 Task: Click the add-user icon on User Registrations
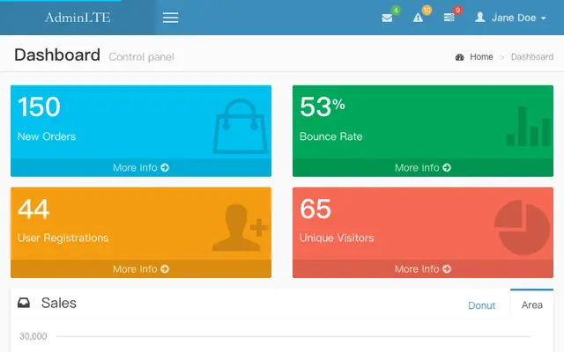240,227
